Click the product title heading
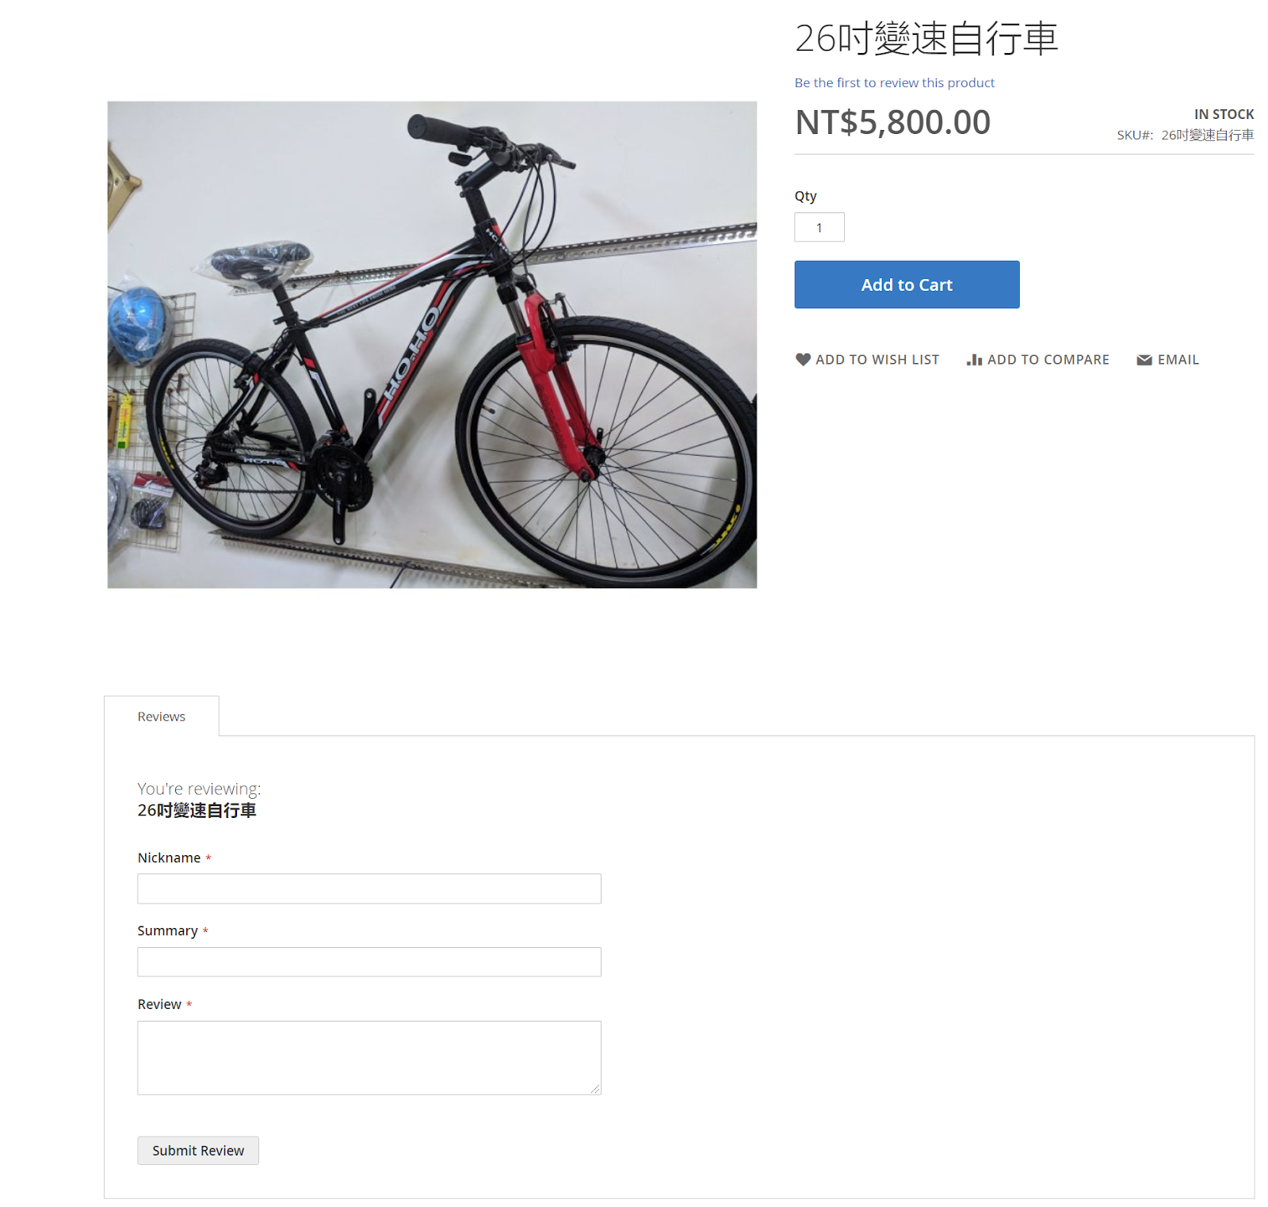Image resolution: width=1268 pixels, height=1207 pixels. click(926, 39)
